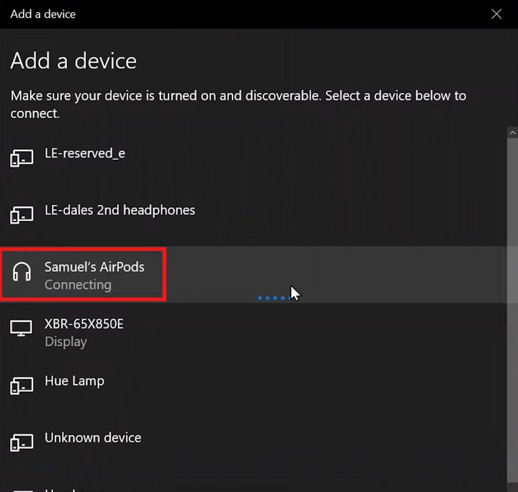Click the scrollbar up arrow
The image size is (518, 492).
512,133
